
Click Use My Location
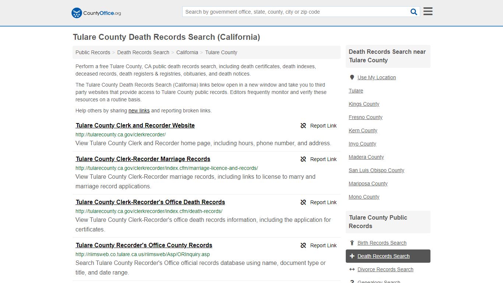point(377,77)
